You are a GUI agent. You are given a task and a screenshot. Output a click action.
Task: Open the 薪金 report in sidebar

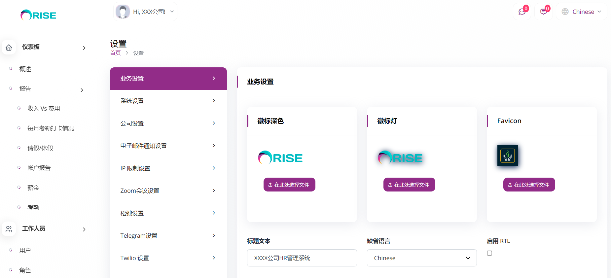click(x=33, y=188)
